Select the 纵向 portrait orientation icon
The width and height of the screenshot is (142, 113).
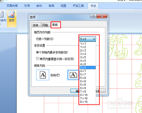[x=43, y=75]
